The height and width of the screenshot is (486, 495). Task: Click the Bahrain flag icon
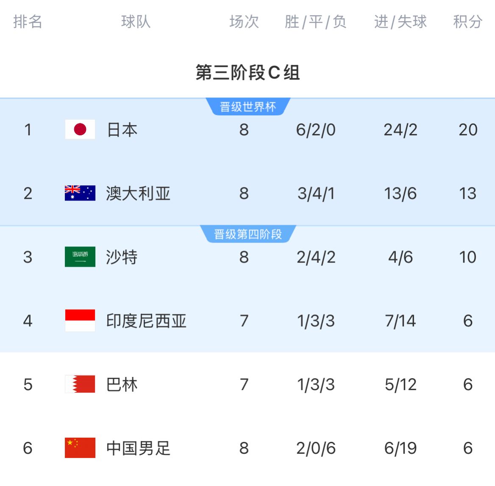(80, 384)
